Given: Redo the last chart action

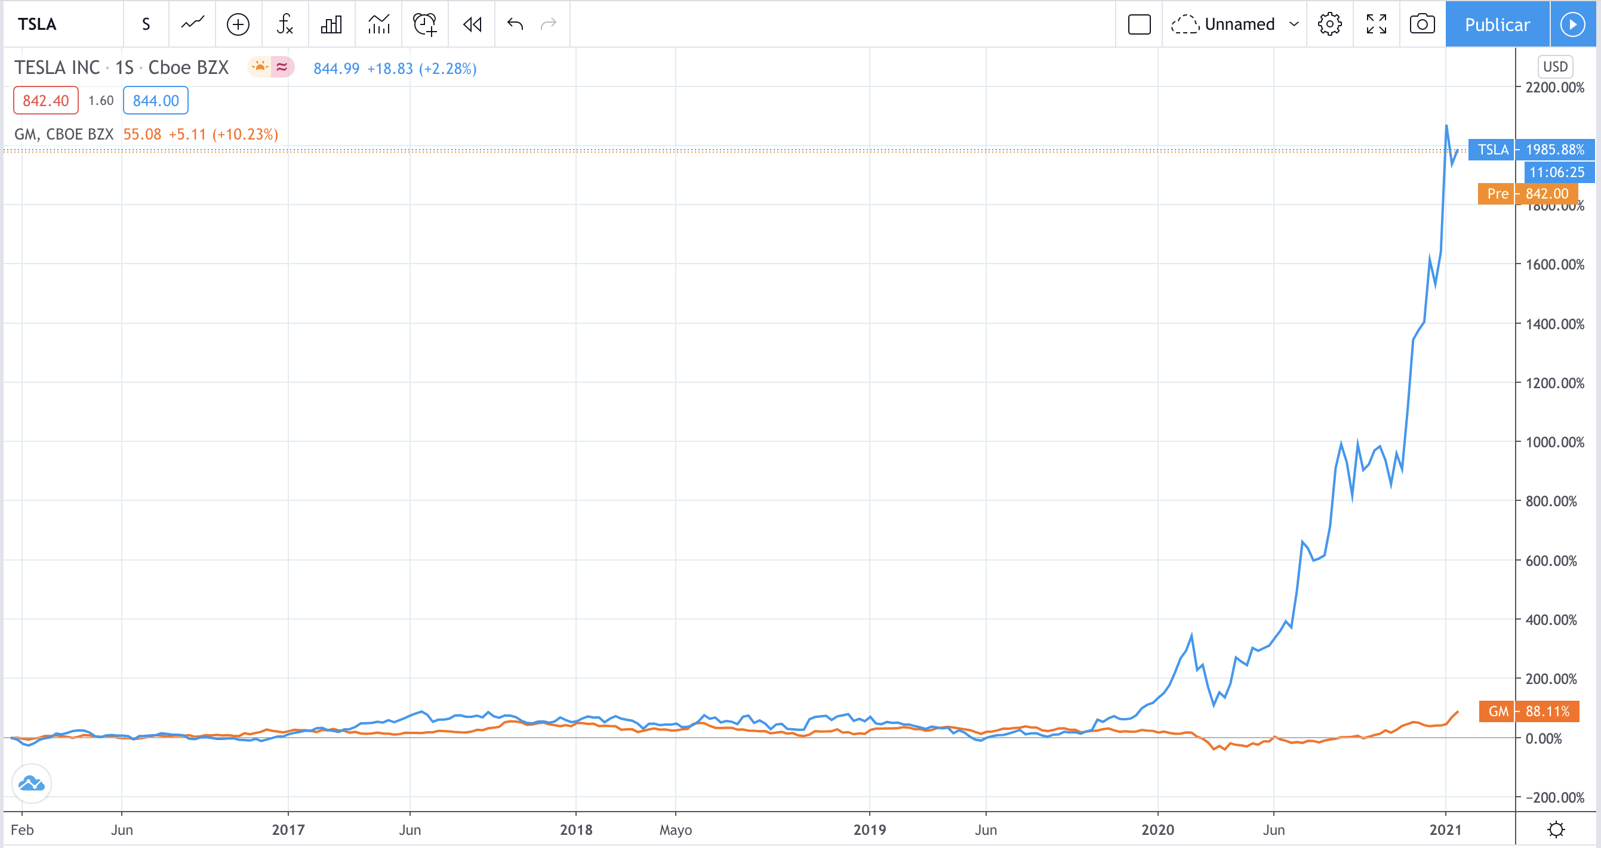Looking at the screenshot, I should tap(549, 24).
